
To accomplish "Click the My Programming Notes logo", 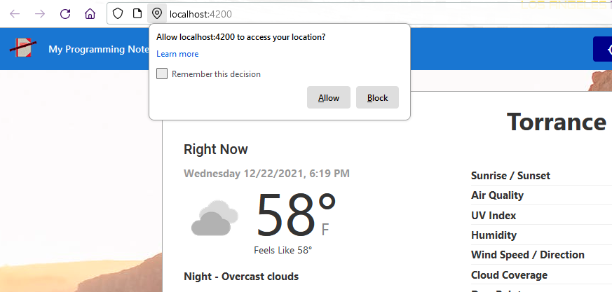I will (22, 49).
